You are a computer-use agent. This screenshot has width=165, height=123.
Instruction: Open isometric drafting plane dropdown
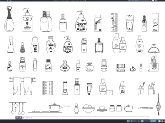tap(149, 121)
